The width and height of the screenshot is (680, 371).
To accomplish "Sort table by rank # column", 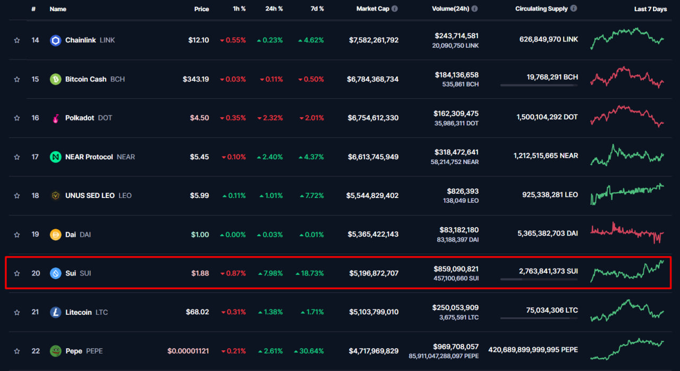I will click(x=33, y=9).
